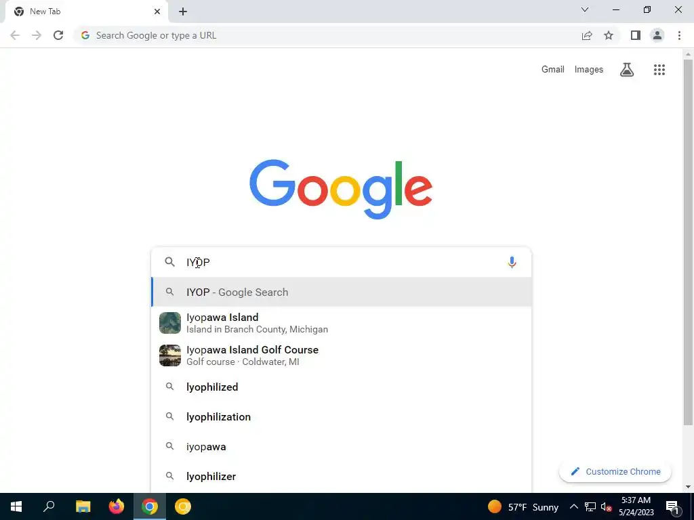694x520 pixels.
Task: Bookmark this tab with star icon
Action: (x=609, y=35)
